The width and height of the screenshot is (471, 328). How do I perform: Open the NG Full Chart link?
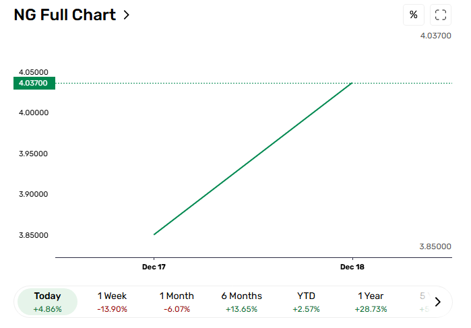coord(65,15)
